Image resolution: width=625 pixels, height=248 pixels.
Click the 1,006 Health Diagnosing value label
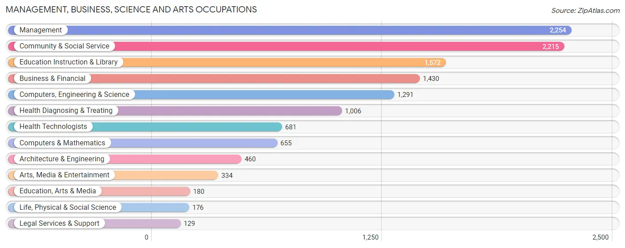(x=353, y=111)
